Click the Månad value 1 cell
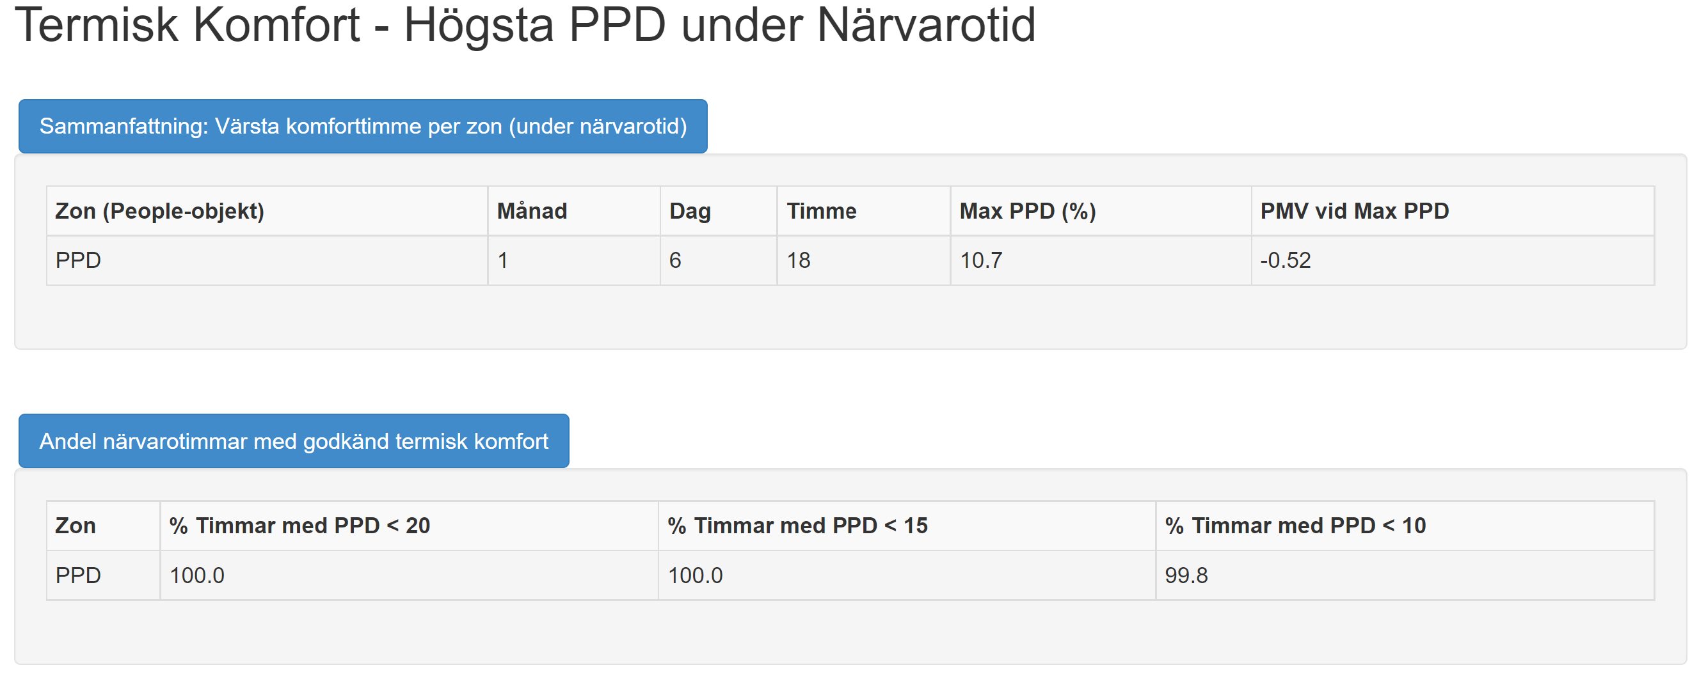Image resolution: width=1699 pixels, height=679 pixels. click(502, 260)
